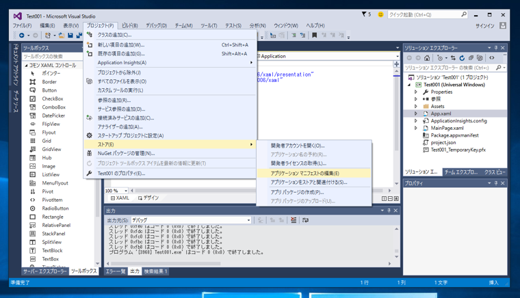This screenshot has height=298, width=520.
Task: Click the vertical split pane icon
Action: [384, 198]
